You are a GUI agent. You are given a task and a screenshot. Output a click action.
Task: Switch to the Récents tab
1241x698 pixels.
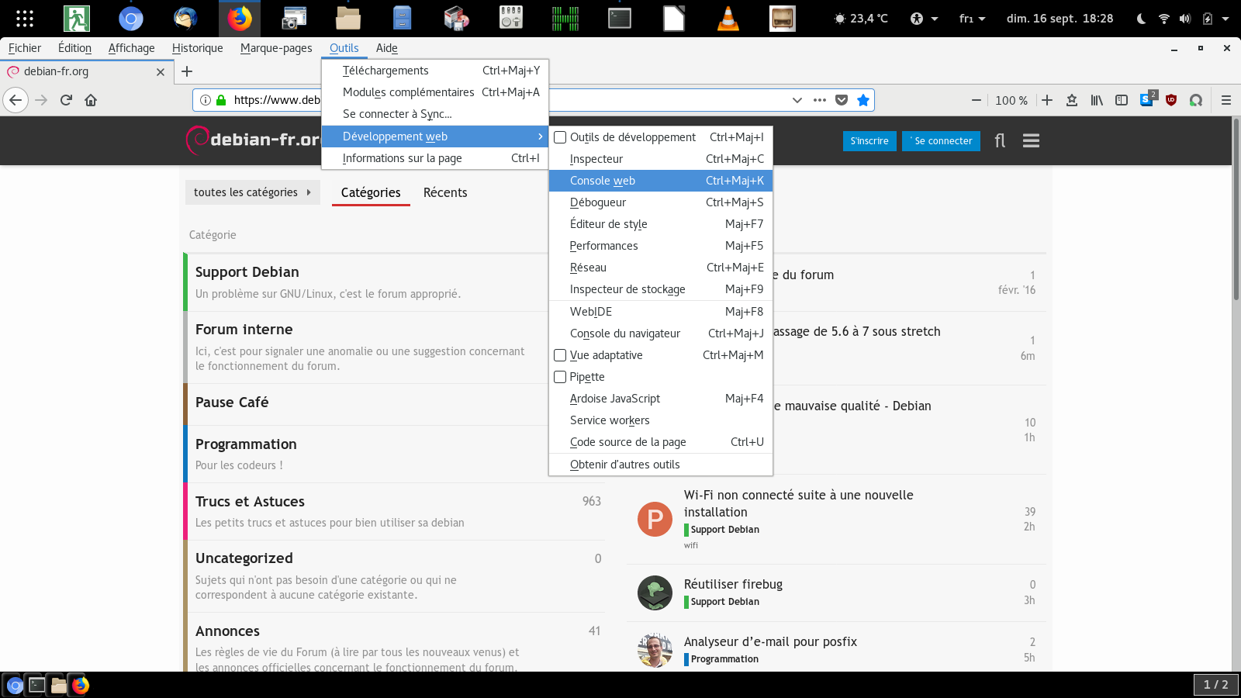coord(445,192)
